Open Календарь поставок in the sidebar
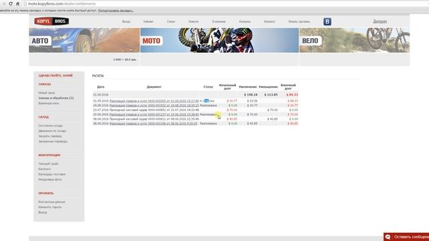The image size is (429, 241). point(52,174)
